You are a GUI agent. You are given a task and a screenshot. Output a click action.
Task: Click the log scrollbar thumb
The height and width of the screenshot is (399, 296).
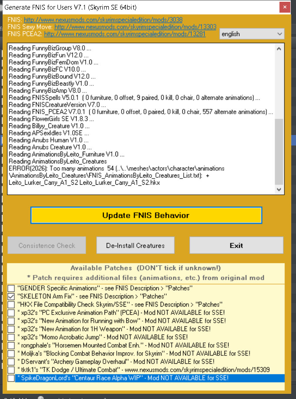279,152
